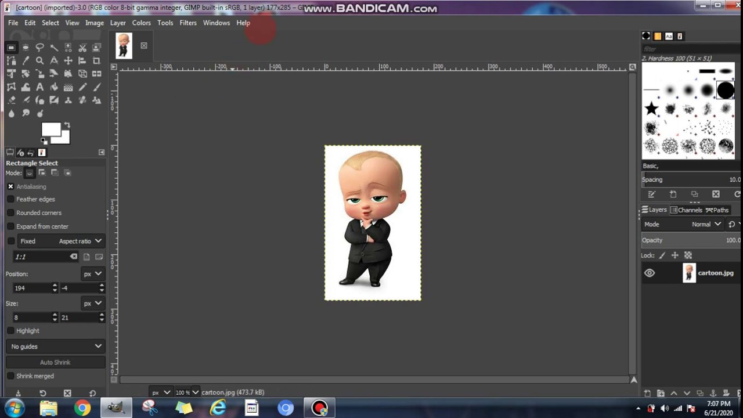Select the Eraser tool

tap(12, 100)
